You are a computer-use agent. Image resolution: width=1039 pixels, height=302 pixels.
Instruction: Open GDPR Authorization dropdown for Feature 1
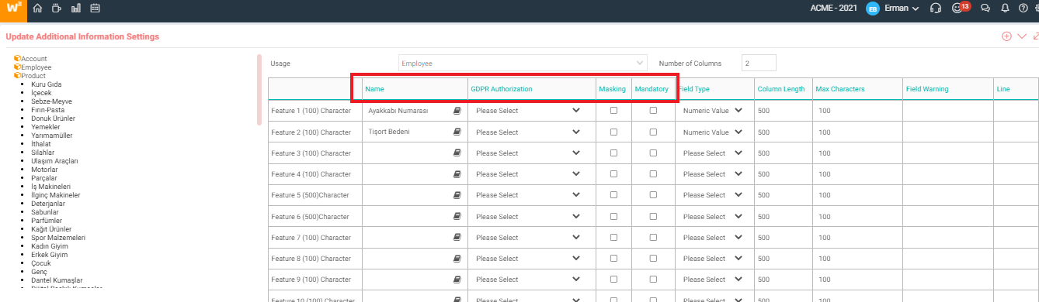point(528,111)
